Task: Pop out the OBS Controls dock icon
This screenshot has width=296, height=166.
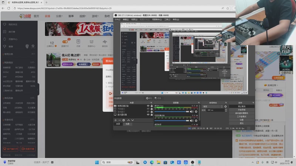Action: [x=253, y=103]
